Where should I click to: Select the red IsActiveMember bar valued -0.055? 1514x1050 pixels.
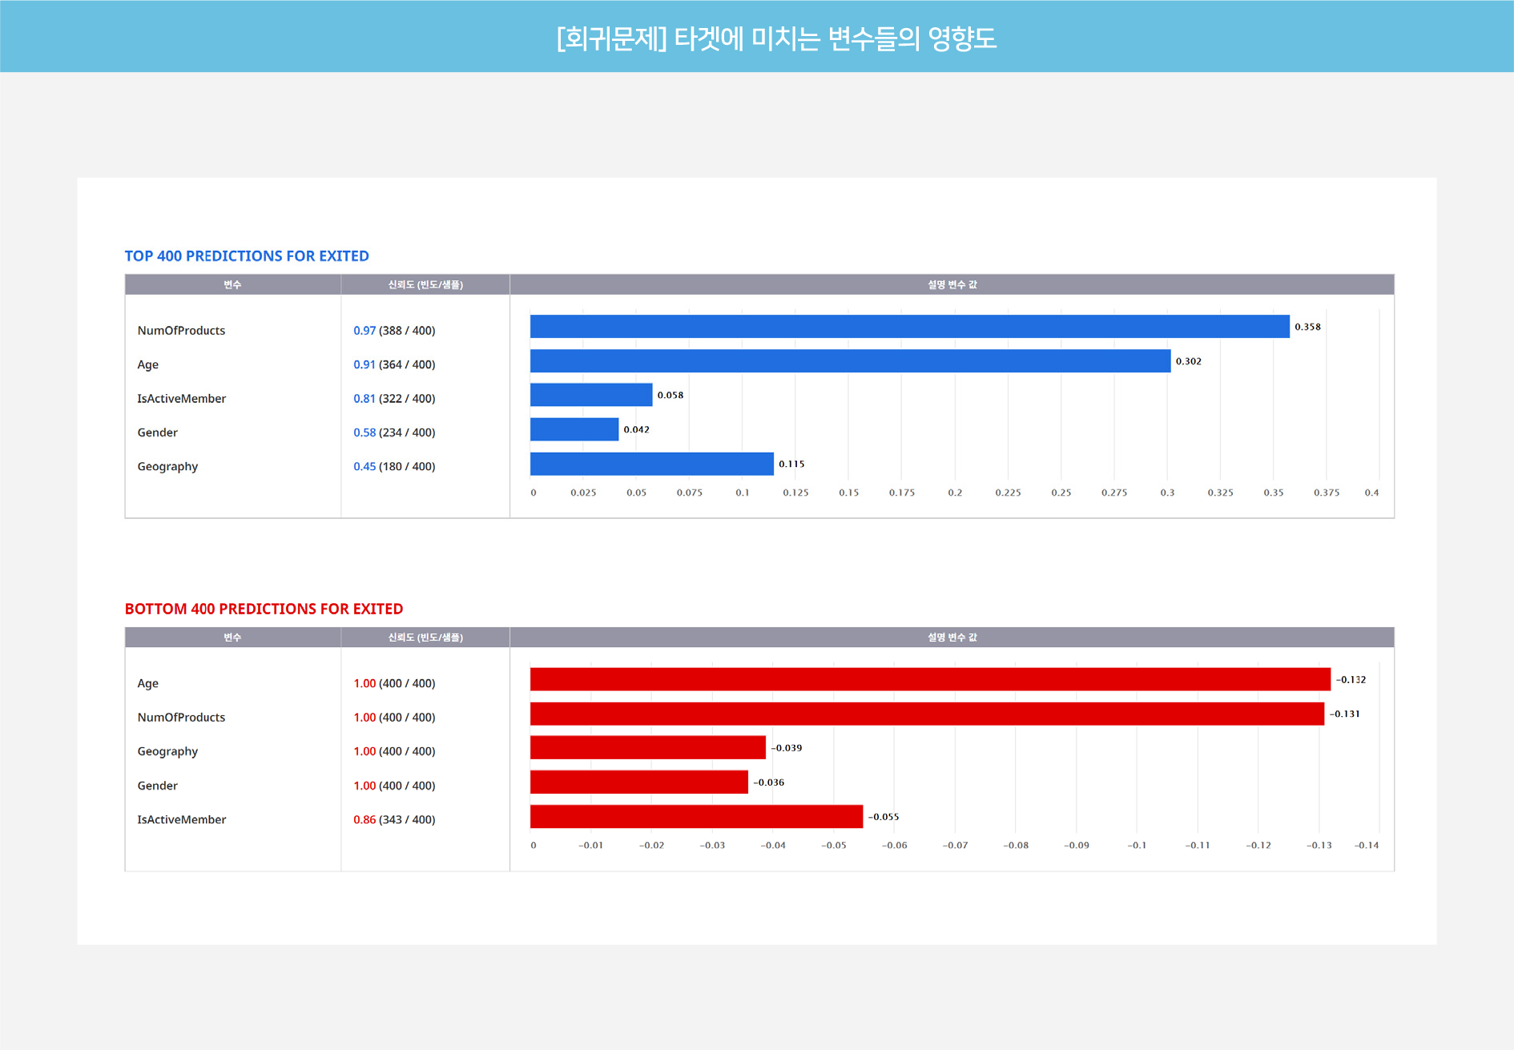(696, 816)
